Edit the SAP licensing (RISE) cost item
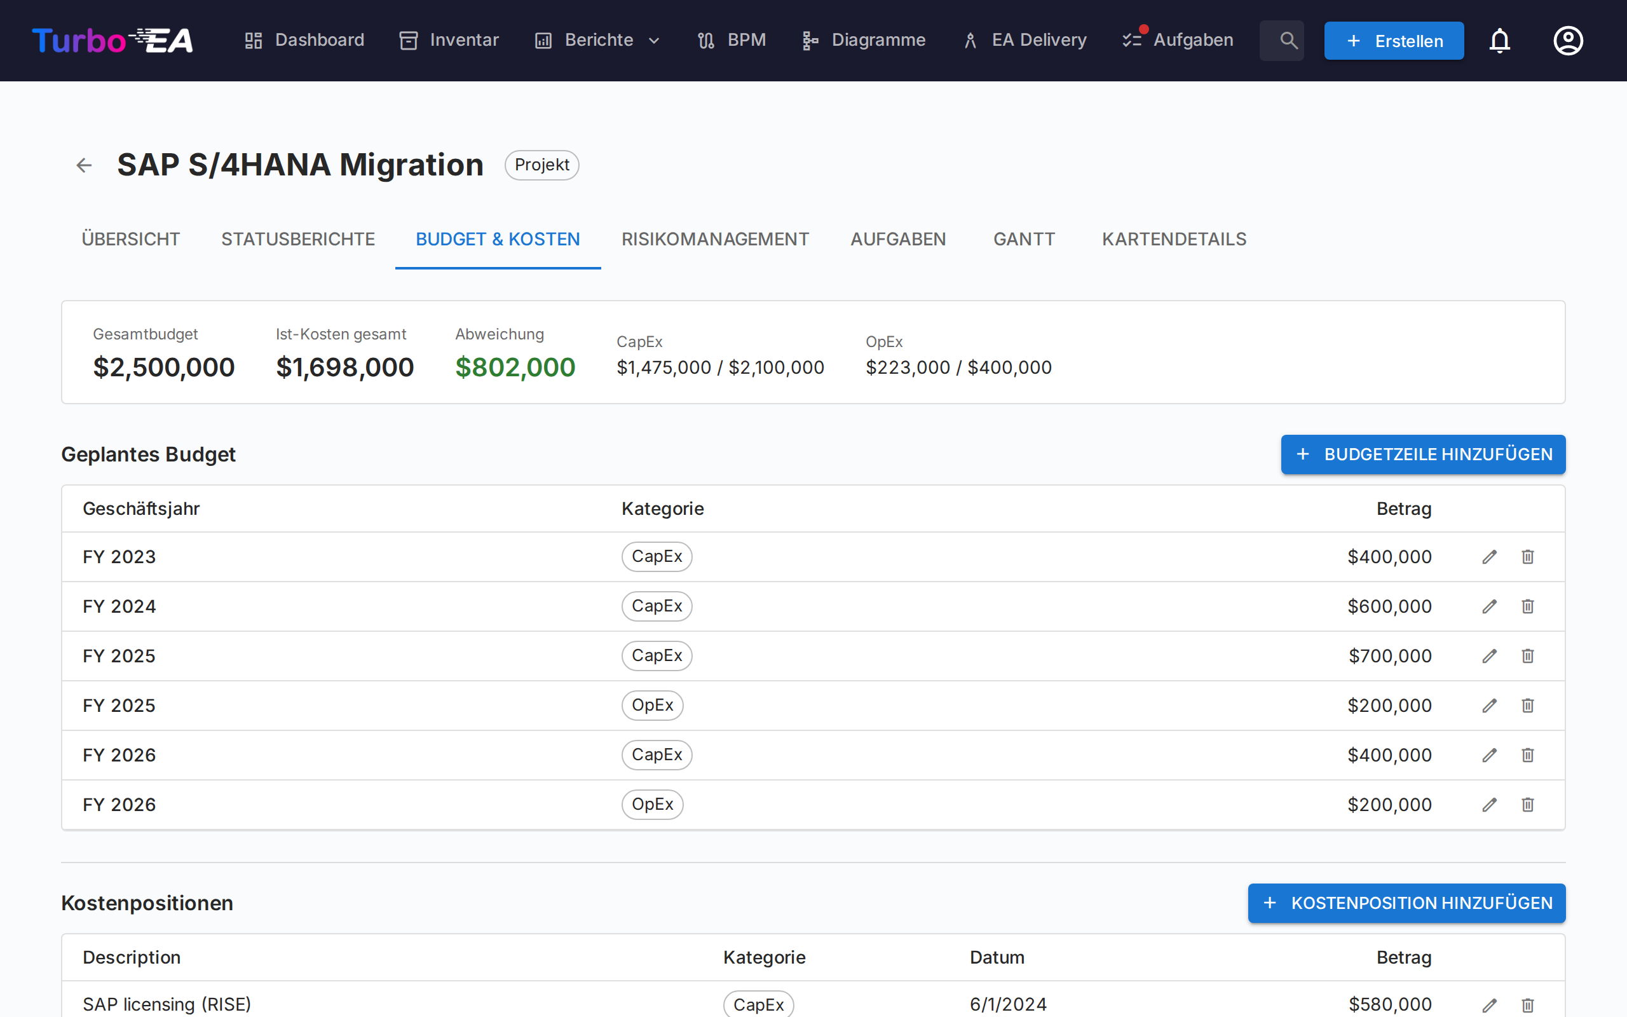 click(1489, 1004)
